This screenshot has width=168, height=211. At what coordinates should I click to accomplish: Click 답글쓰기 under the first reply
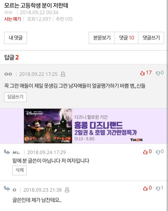tap(15, 97)
